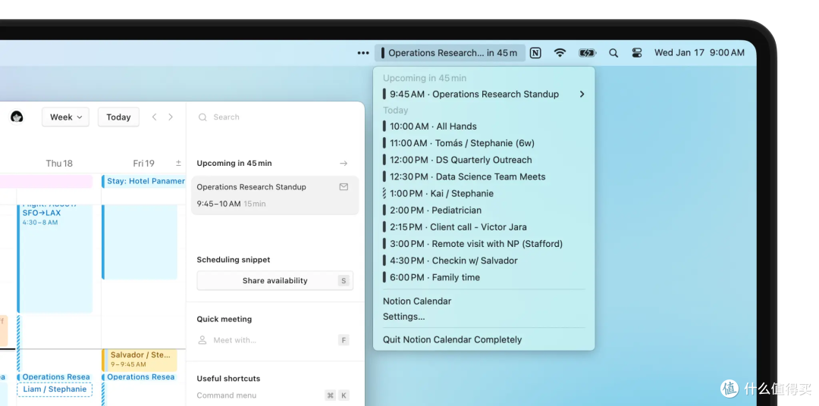This screenshot has width=819, height=406.
Task: Select 3:00 PM Remote visit with NP (Stafford)
Action: pyautogui.click(x=484, y=244)
